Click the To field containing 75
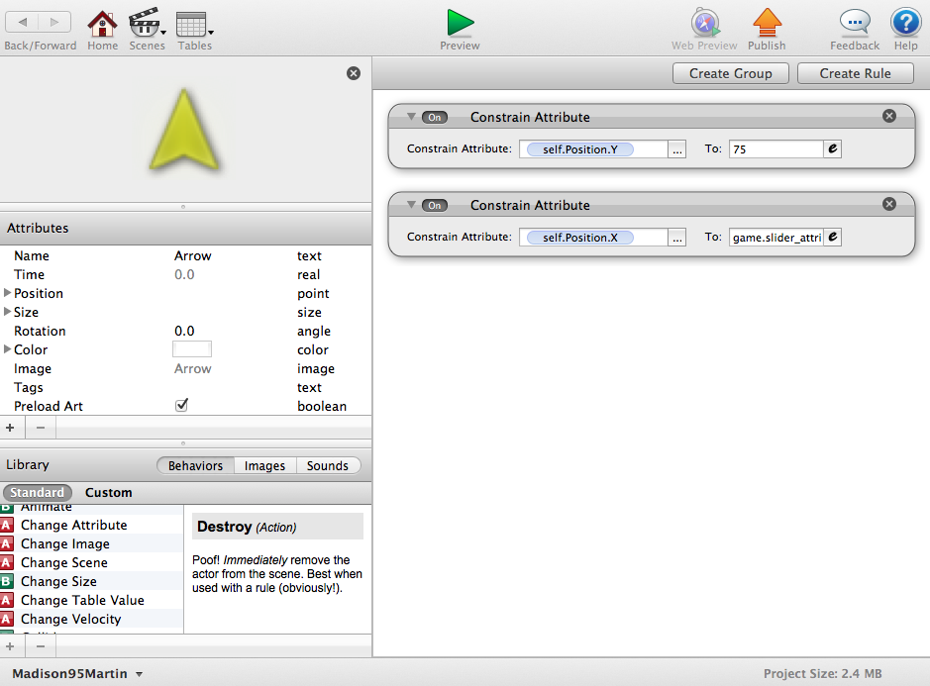 [776, 149]
